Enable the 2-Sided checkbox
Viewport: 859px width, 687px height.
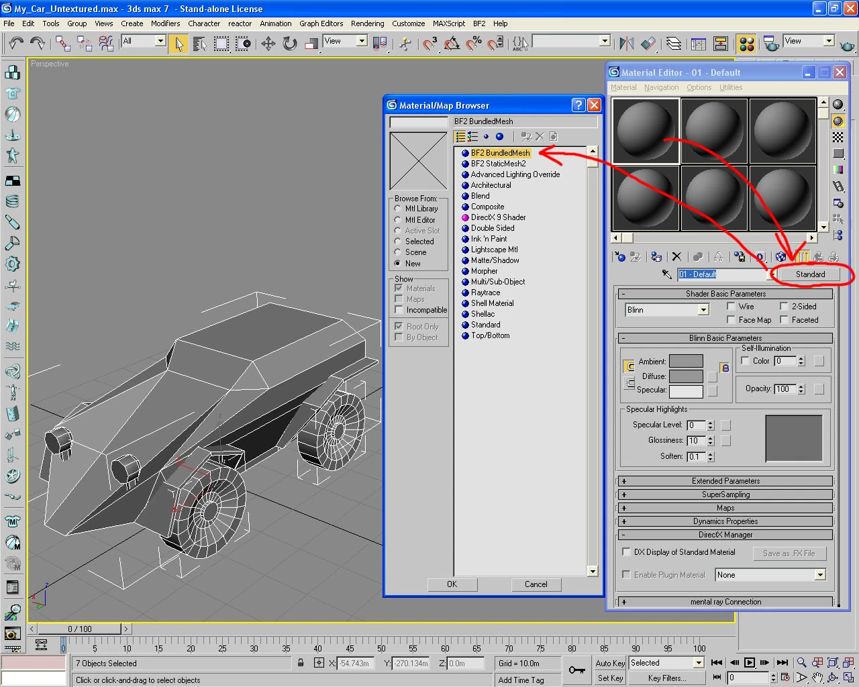click(x=785, y=307)
